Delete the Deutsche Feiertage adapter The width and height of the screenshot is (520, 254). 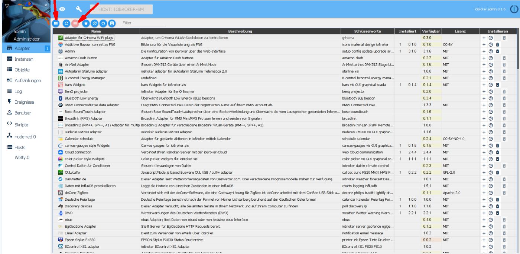tap(497, 200)
